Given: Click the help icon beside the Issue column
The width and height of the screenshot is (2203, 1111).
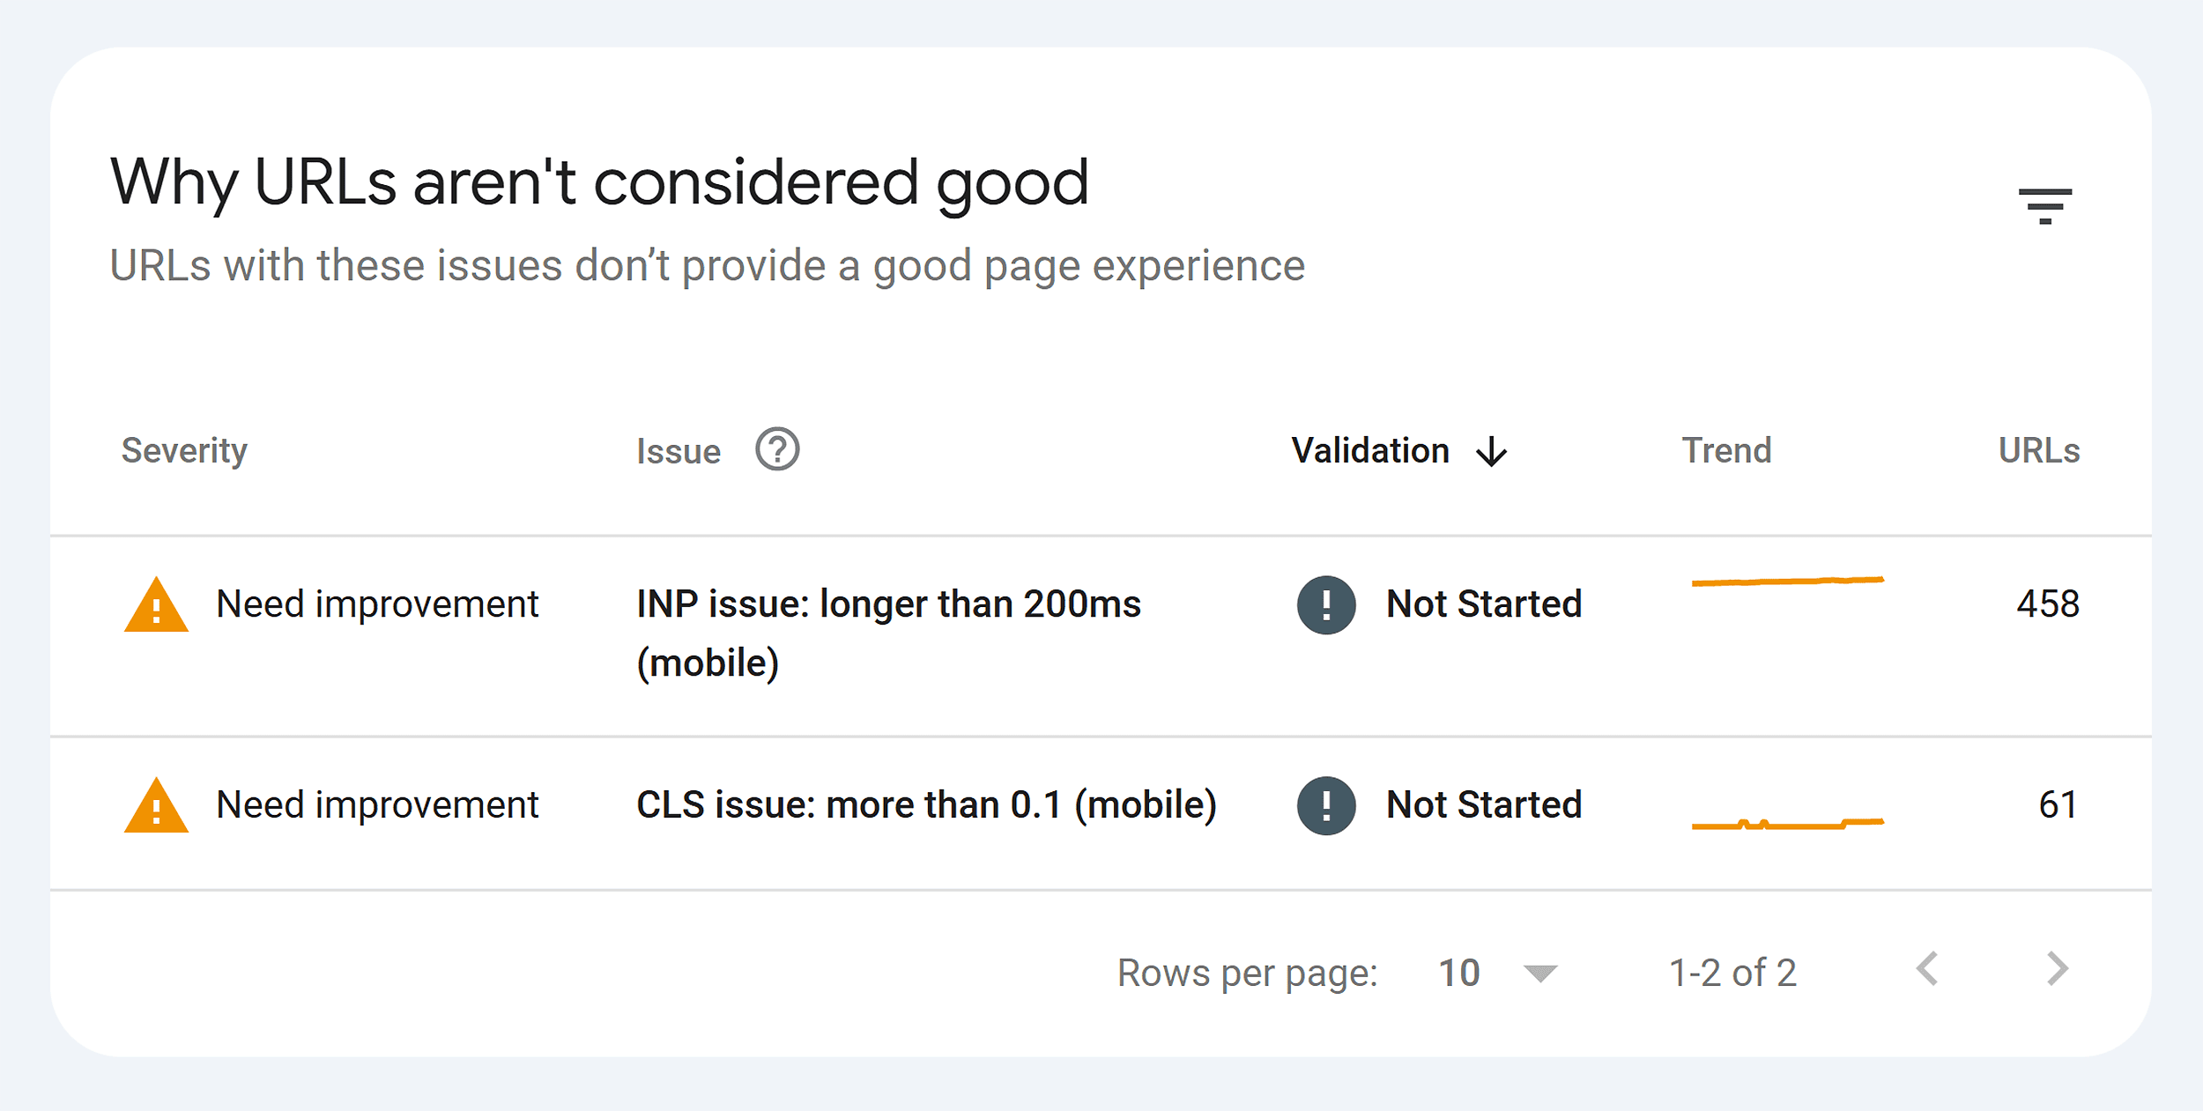Looking at the screenshot, I should tap(776, 449).
